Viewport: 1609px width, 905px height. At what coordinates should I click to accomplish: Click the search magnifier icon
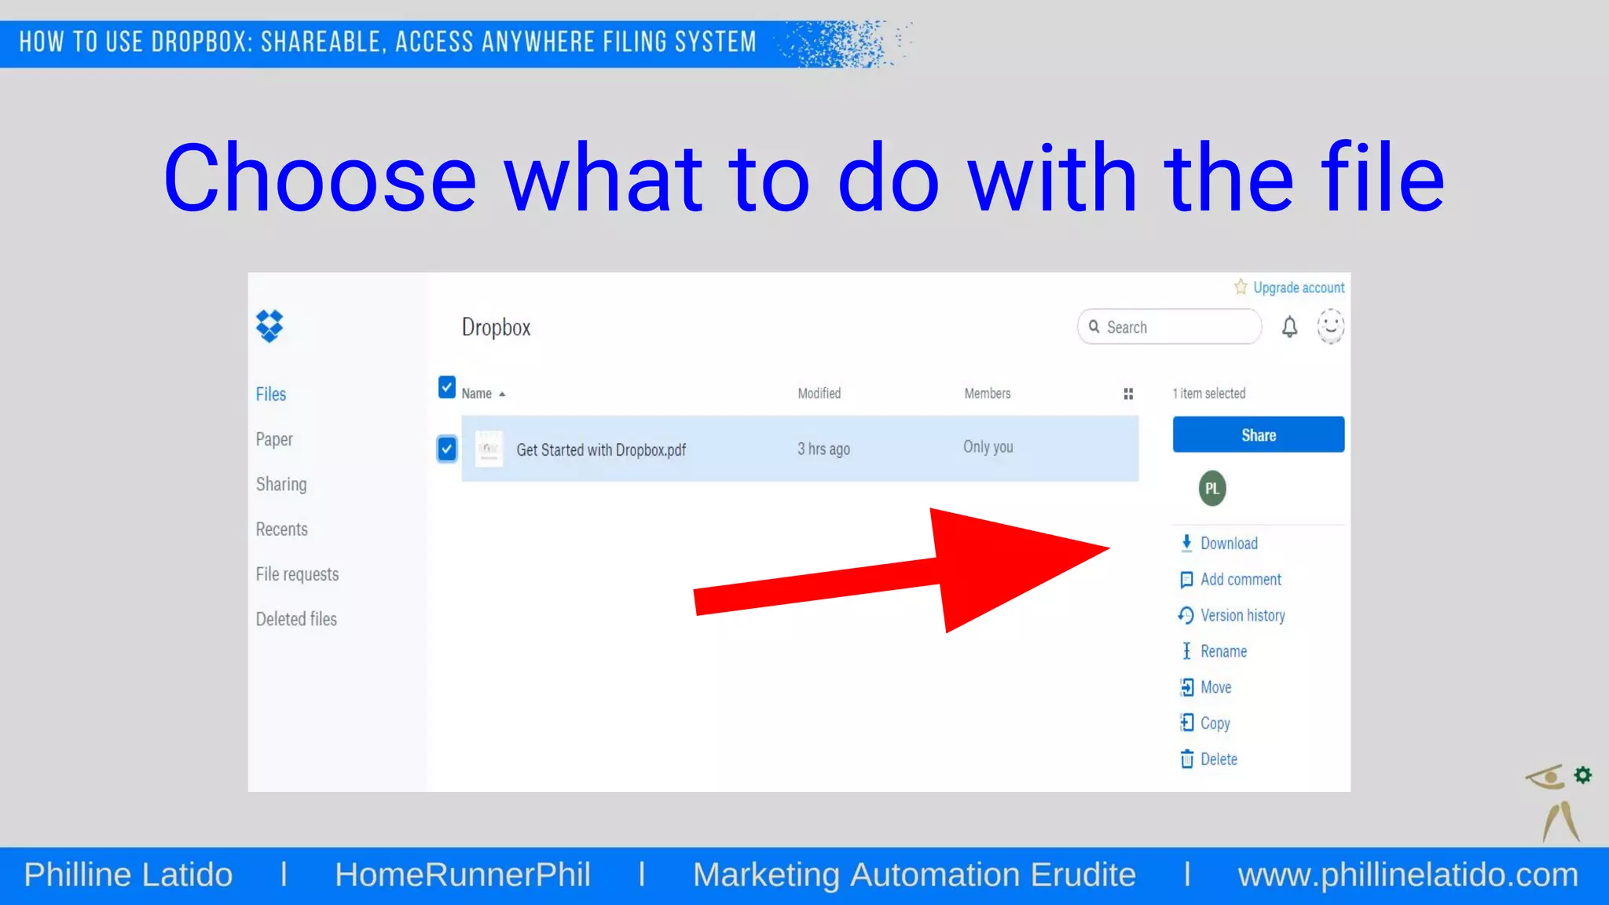tap(1094, 327)
